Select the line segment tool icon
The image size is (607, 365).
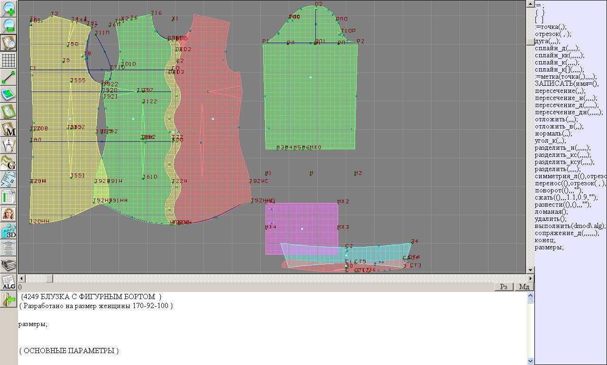(9, 77)
